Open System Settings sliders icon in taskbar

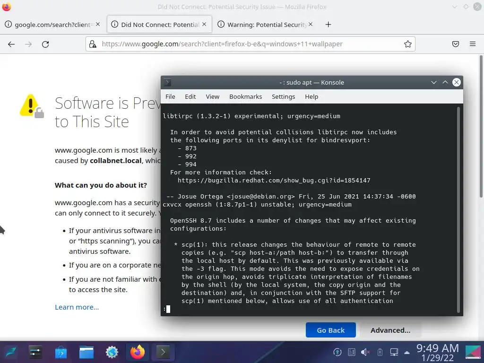(35, 352)
